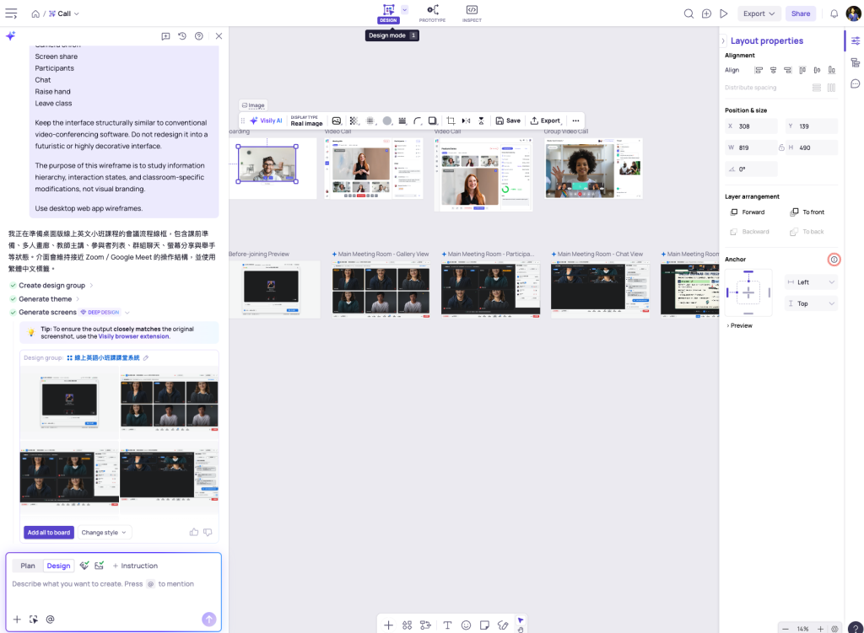Start a new AI chat
This screenshot has width=864, height=633.
click(165, 36)
